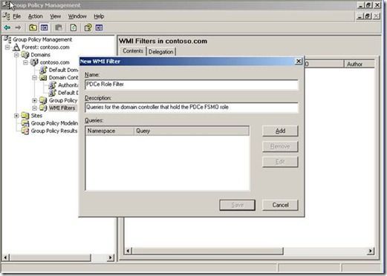Collapse the Forest: contoso.com node
Viewport: 387px width, 276px height.
point(7,47)
